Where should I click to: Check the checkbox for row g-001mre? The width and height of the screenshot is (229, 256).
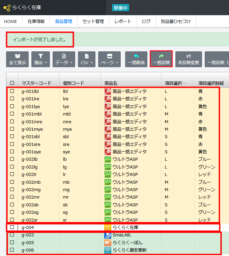coord(12,122)
